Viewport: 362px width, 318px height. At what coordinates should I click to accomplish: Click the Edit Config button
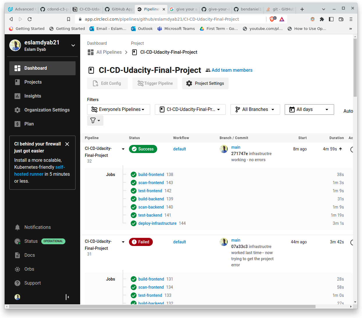point(107,84)
